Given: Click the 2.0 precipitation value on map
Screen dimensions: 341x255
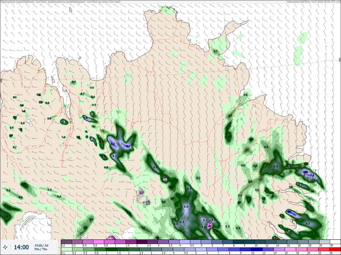Looking at the screenshot, I should point(196,238).
